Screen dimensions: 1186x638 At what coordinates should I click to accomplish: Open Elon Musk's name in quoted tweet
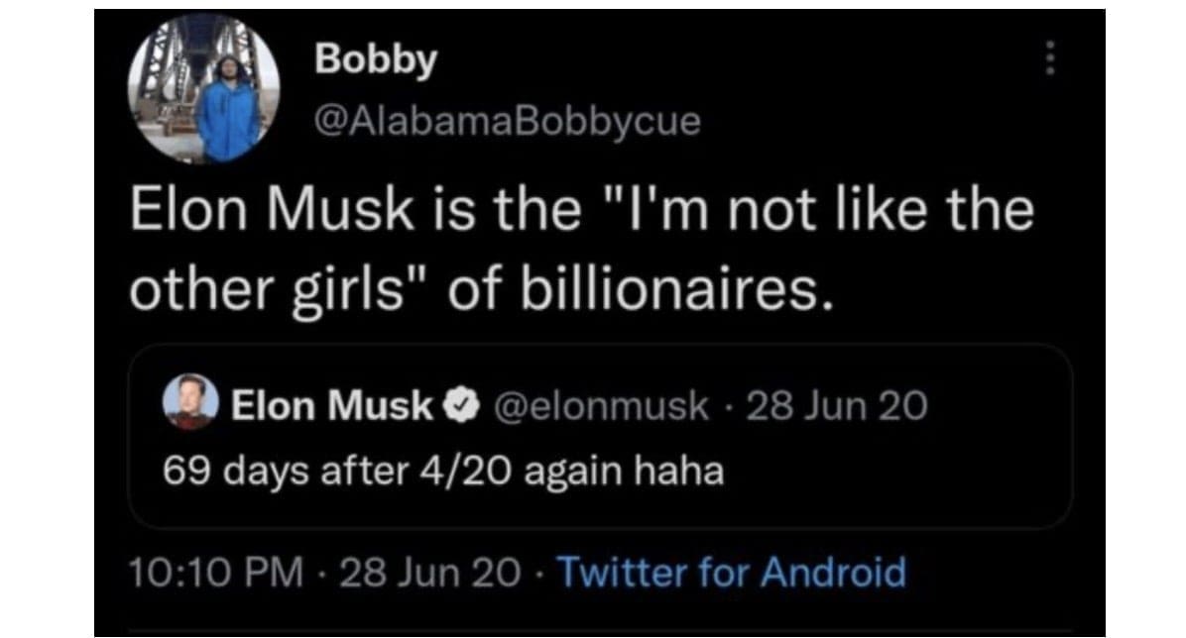click(x=331, y=404)
